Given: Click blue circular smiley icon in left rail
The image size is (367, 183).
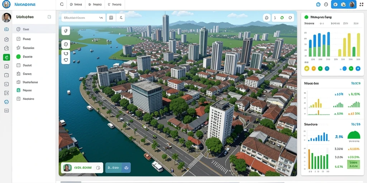Looking at the screenshot, I should (x=6, y=102).
